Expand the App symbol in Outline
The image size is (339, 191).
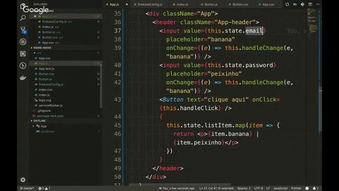pyautogui.click(x=33, y=126)
